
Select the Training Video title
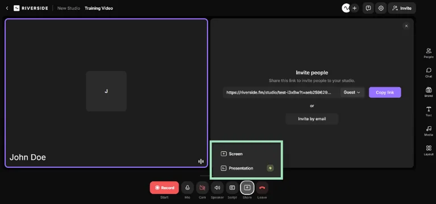[x=99, y=8]
